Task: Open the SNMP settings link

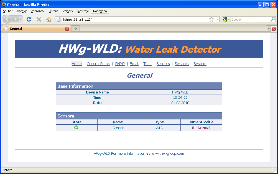Action: pyautogui.click(x=120, y=64)
